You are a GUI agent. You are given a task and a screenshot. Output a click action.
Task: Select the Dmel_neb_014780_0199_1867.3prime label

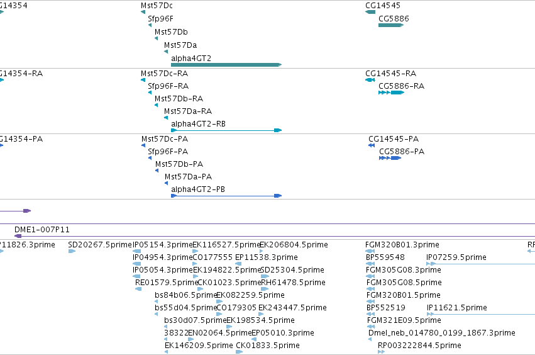[442, 333]
